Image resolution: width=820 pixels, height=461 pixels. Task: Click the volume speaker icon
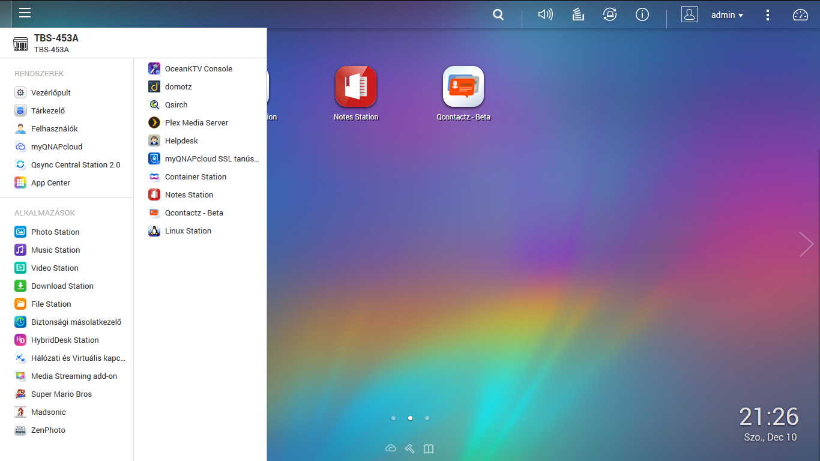[x=545, y=15]
